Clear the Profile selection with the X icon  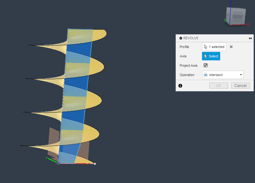(x=231, y=47)
